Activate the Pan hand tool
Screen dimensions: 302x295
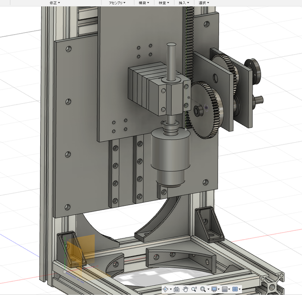click(x=185, y=289)
